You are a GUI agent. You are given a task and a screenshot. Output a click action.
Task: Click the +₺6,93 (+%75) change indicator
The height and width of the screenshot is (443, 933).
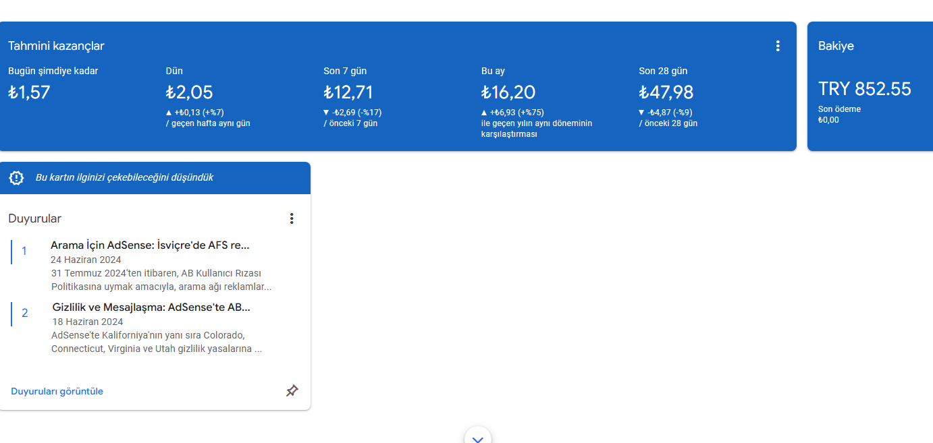pos(512,113)
